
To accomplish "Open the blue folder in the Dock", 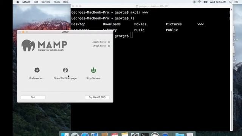I will [180, 134].
